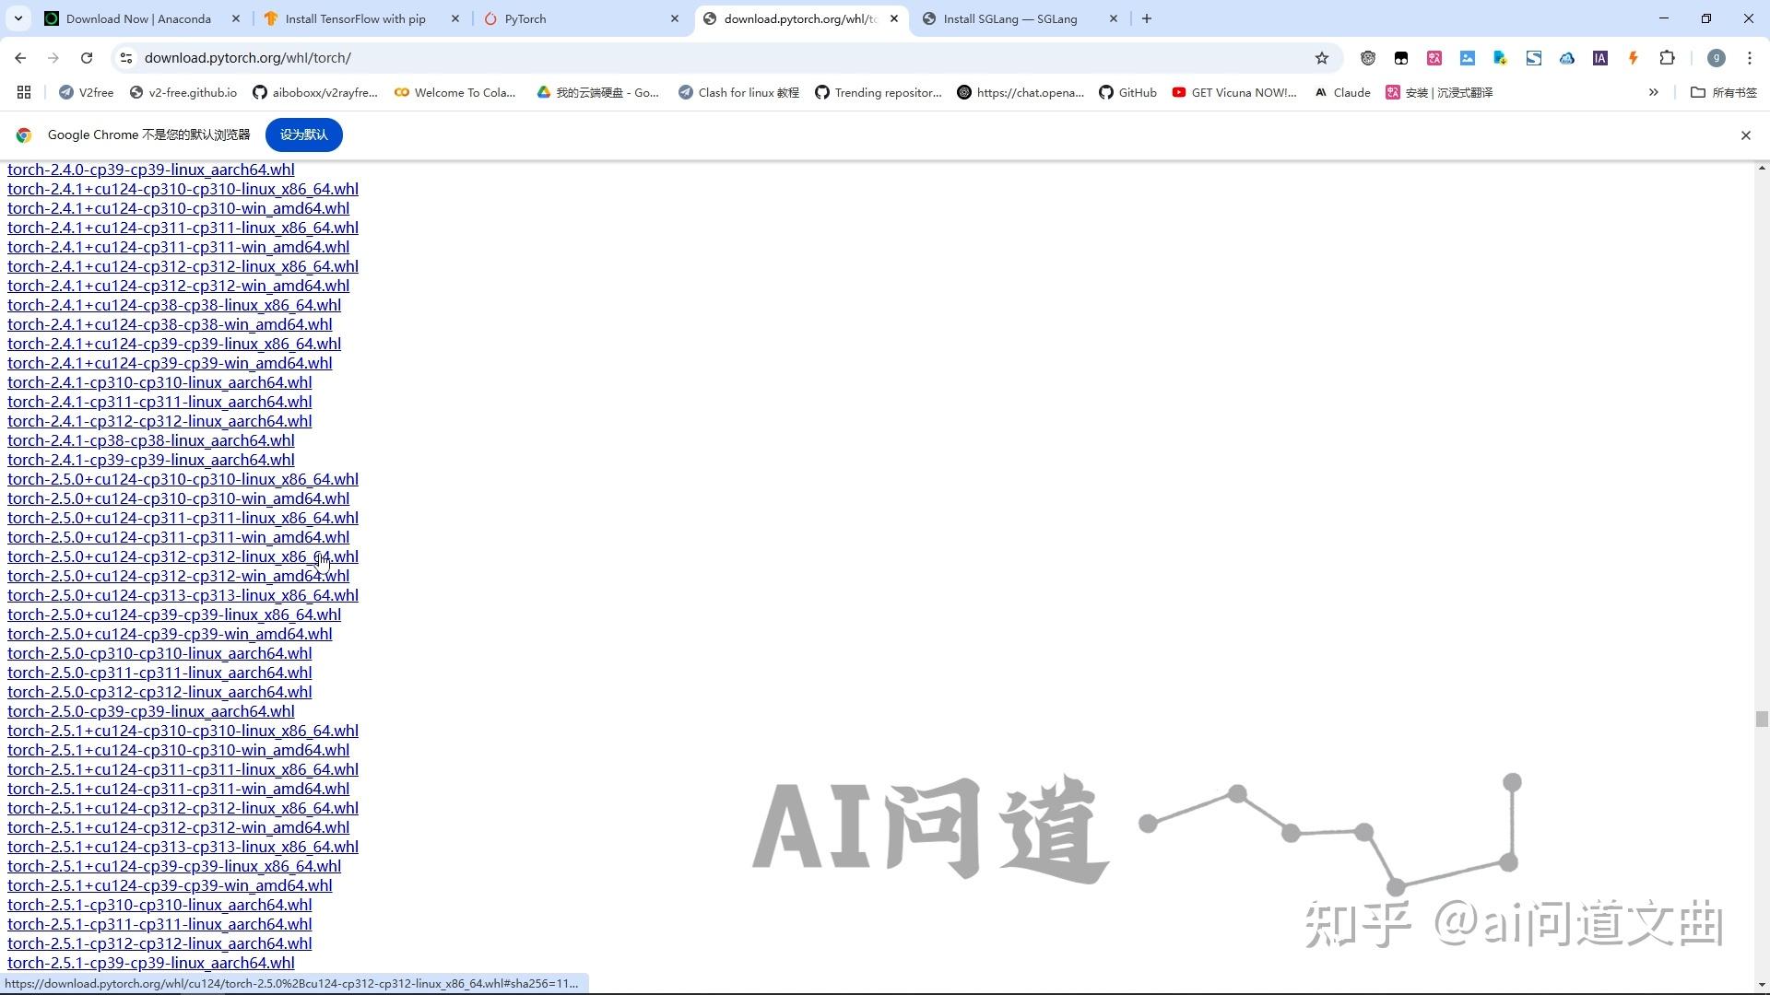Expand the tab search dropdown arrow
1770x995 pixels.
click(x=18, y=18)
